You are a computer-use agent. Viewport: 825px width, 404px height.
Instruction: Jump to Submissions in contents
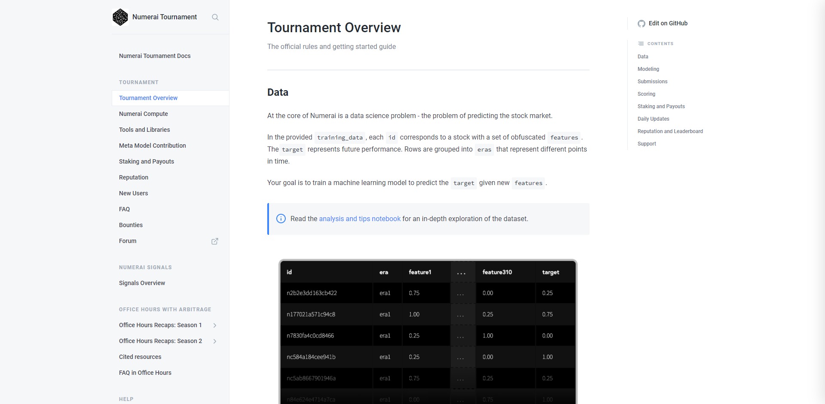coord(652,82)
